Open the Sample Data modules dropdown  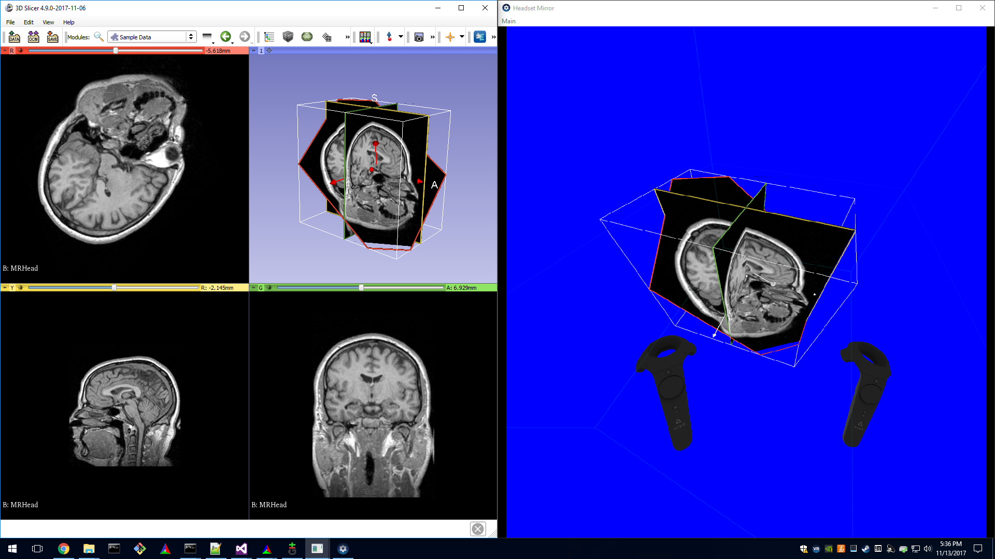click(152, 37)
